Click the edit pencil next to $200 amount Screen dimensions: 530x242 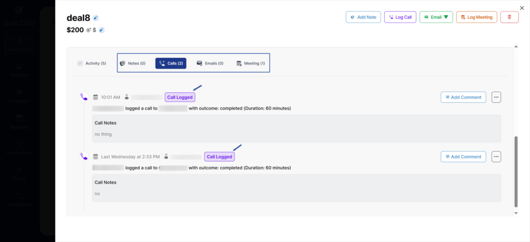pos(101,30)
